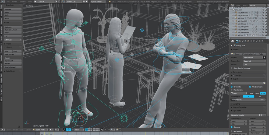Click the Duplicate Linked button
The height and width of the screenshot is (135, 269).
[13, 30]
